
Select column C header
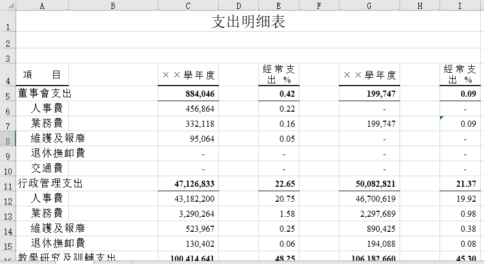[188, 6]
